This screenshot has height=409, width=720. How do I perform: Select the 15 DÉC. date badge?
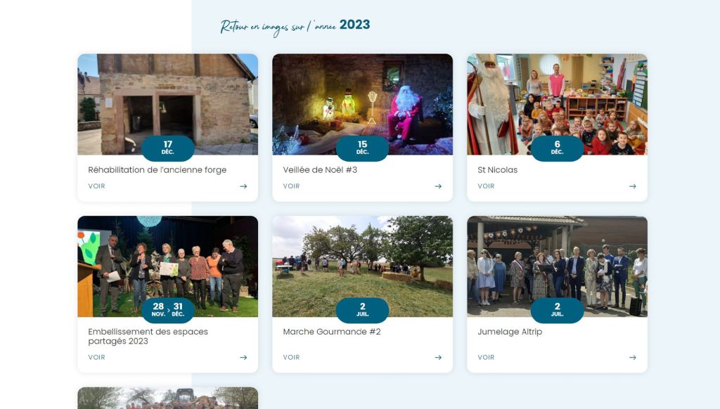362,148
